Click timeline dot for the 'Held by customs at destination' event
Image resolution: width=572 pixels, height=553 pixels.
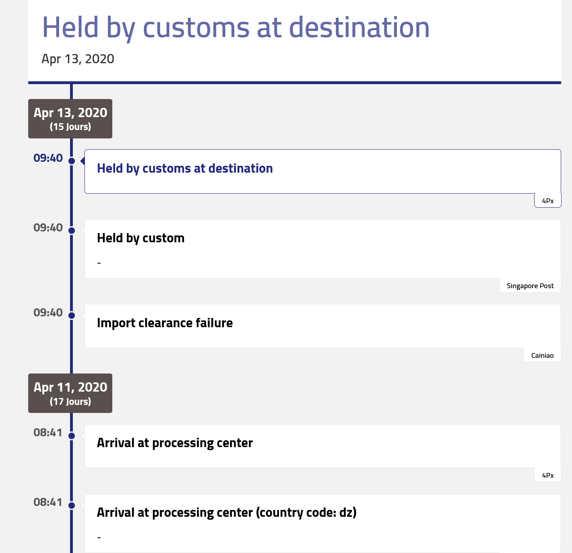click(72, 161)
